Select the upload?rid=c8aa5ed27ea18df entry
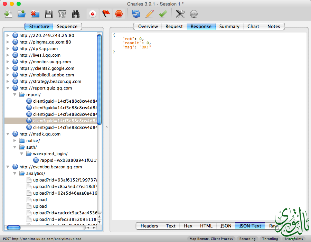Image resolution: width=311 pixels, height=242 pixels. point(65,187)
